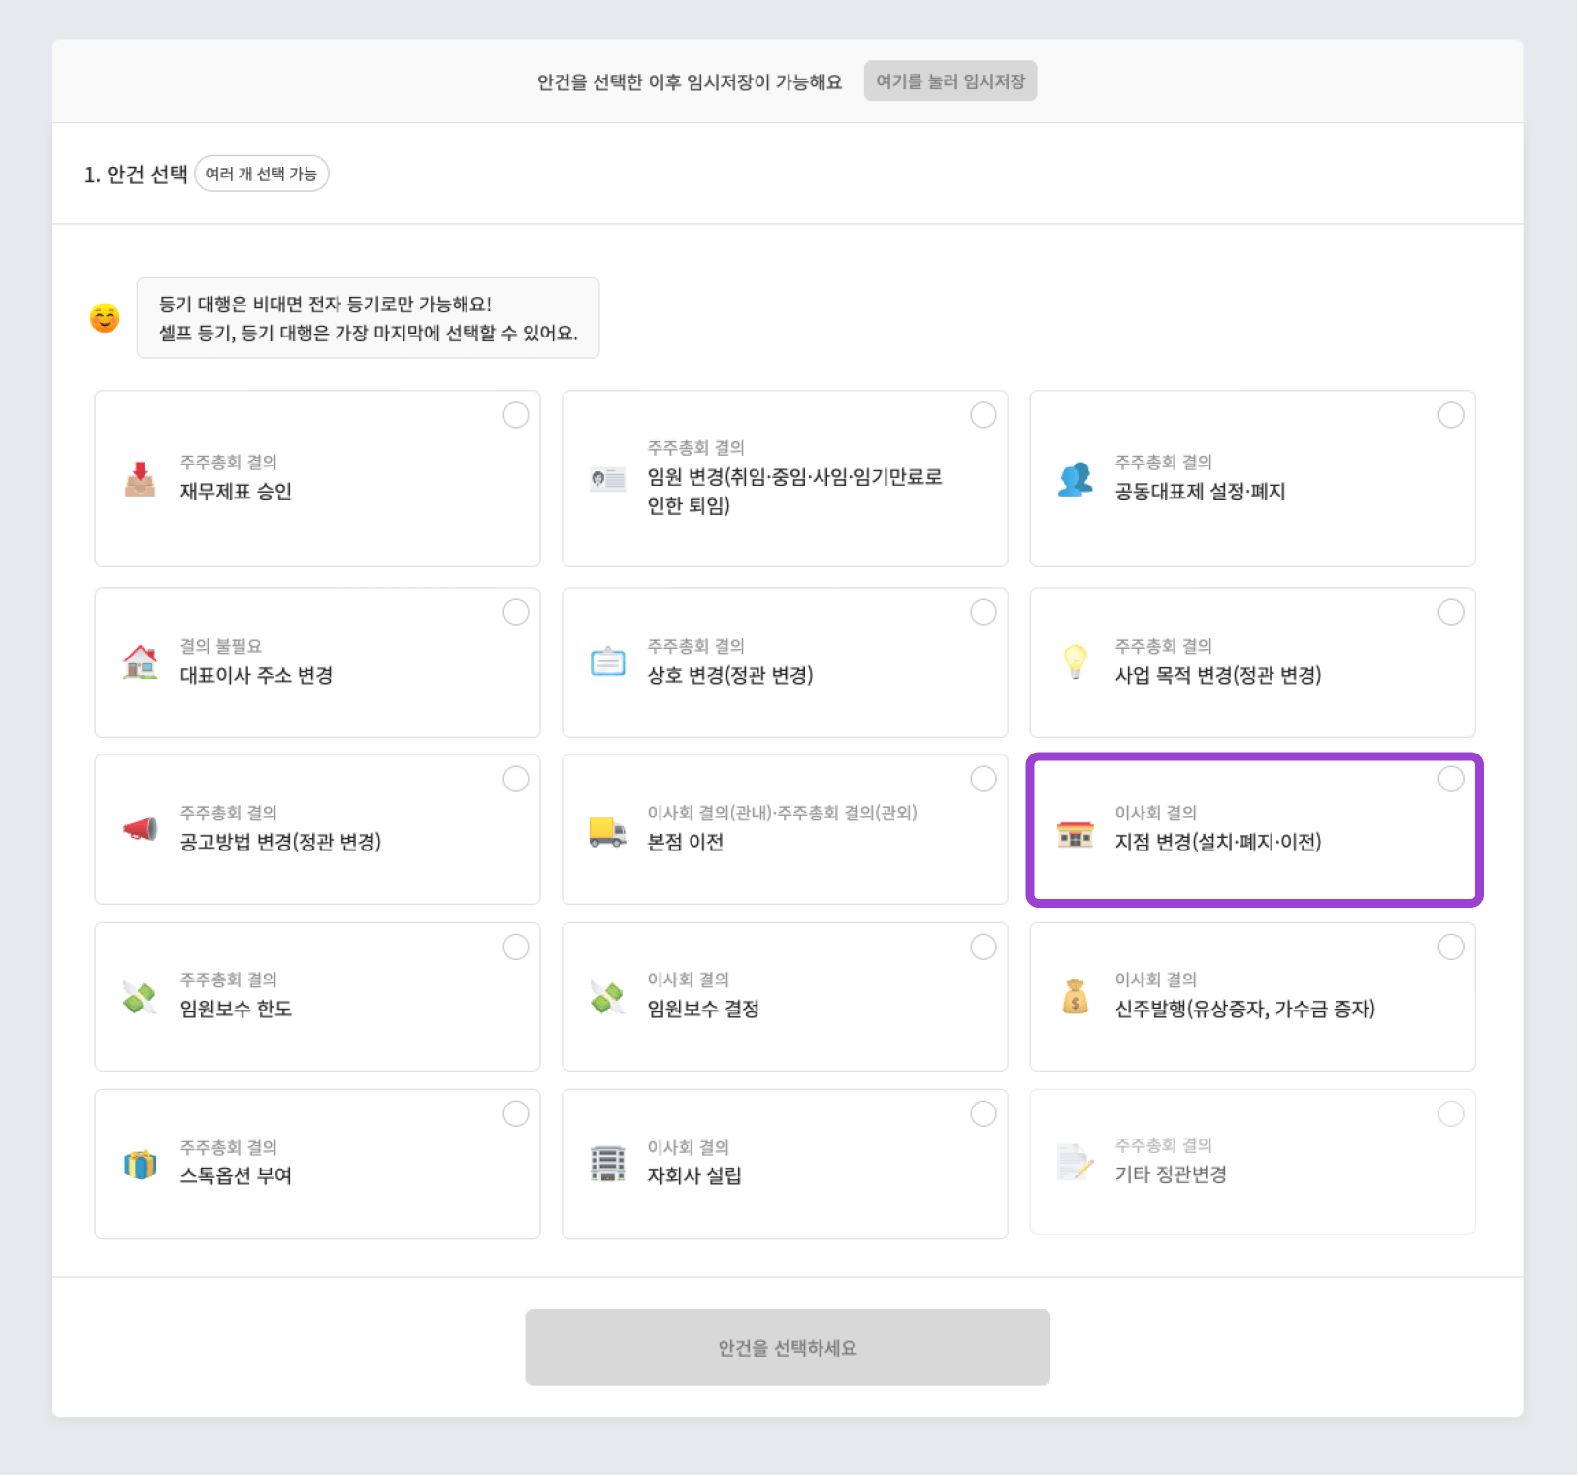
Task: Click the 이사회 결의(관내)·주주총회 결의(관외) label
Action: point(782,813)
